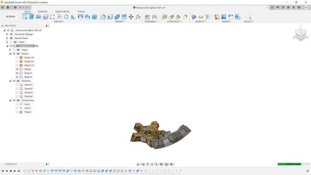Select the Insert Canvas image icon
Screen dimensions: 311x175
pyautogui.click(x=224, y=17)
